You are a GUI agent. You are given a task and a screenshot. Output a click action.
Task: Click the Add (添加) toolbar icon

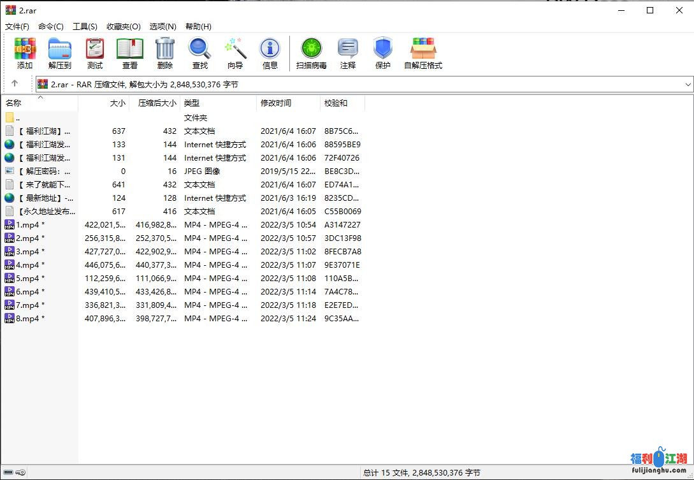[x=25, y=53]
